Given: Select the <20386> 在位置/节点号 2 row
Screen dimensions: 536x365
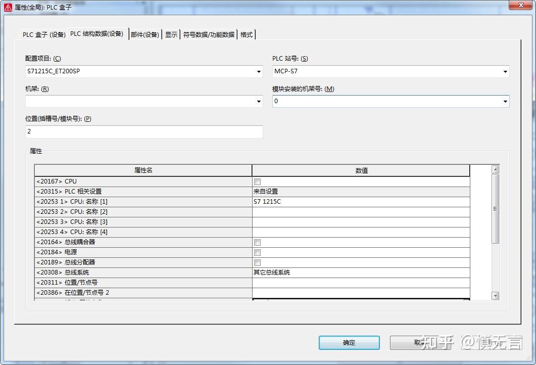Looking at the screenshot, I should point(143,293).
